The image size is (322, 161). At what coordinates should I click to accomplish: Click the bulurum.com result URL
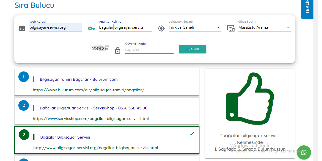pos(89,90)
